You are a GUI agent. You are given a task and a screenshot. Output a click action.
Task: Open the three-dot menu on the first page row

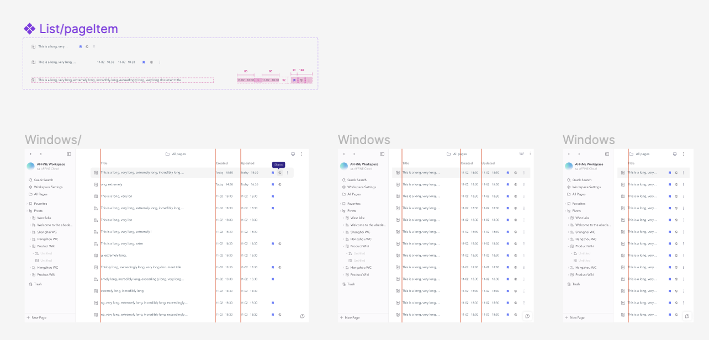click(x=287, y=172)
